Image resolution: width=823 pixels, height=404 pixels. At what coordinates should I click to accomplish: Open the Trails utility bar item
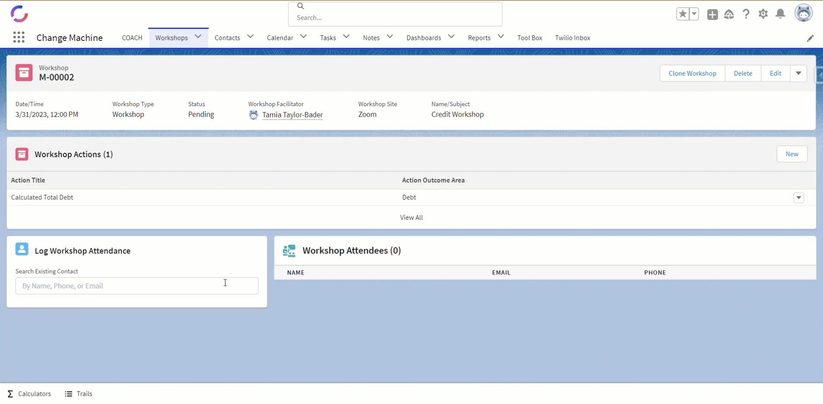coord(79,394)
